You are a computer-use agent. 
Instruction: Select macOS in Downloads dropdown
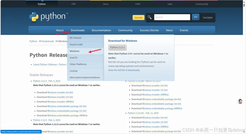coord(86,58)
